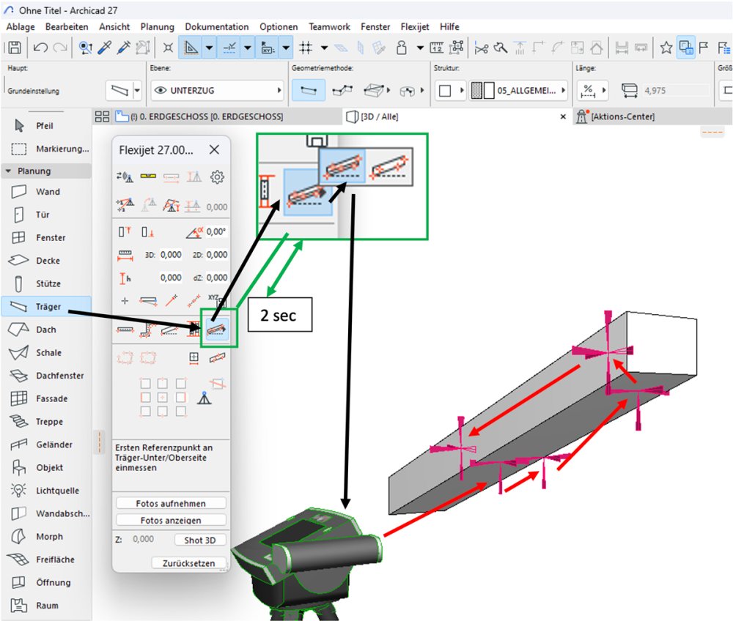Click the Flexijet dZ value field

click(x=217, y=278)
